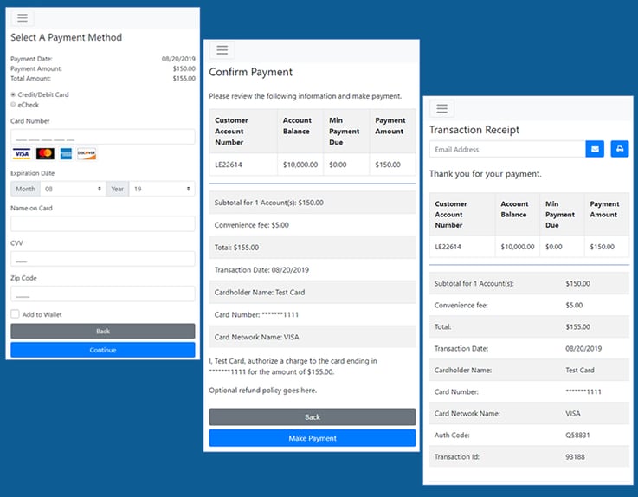Click $10,000.00 balance in Confirm Payment table
638x497 pixels.
pyautogui.click(x=300, y=165)
